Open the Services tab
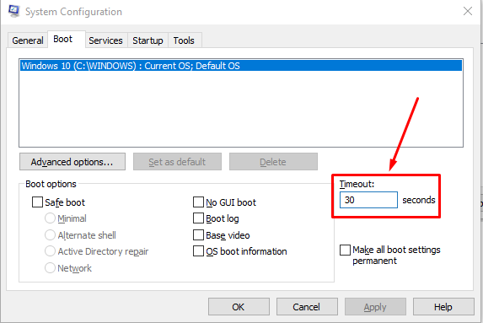Image resolution: width=483 pixels, height=323 pixels. 105,40
